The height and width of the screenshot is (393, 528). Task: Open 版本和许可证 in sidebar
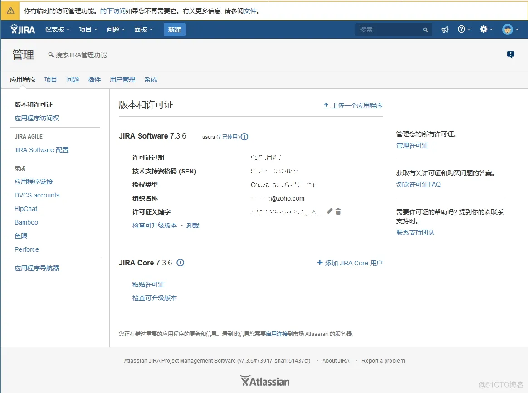coord(33,105)
